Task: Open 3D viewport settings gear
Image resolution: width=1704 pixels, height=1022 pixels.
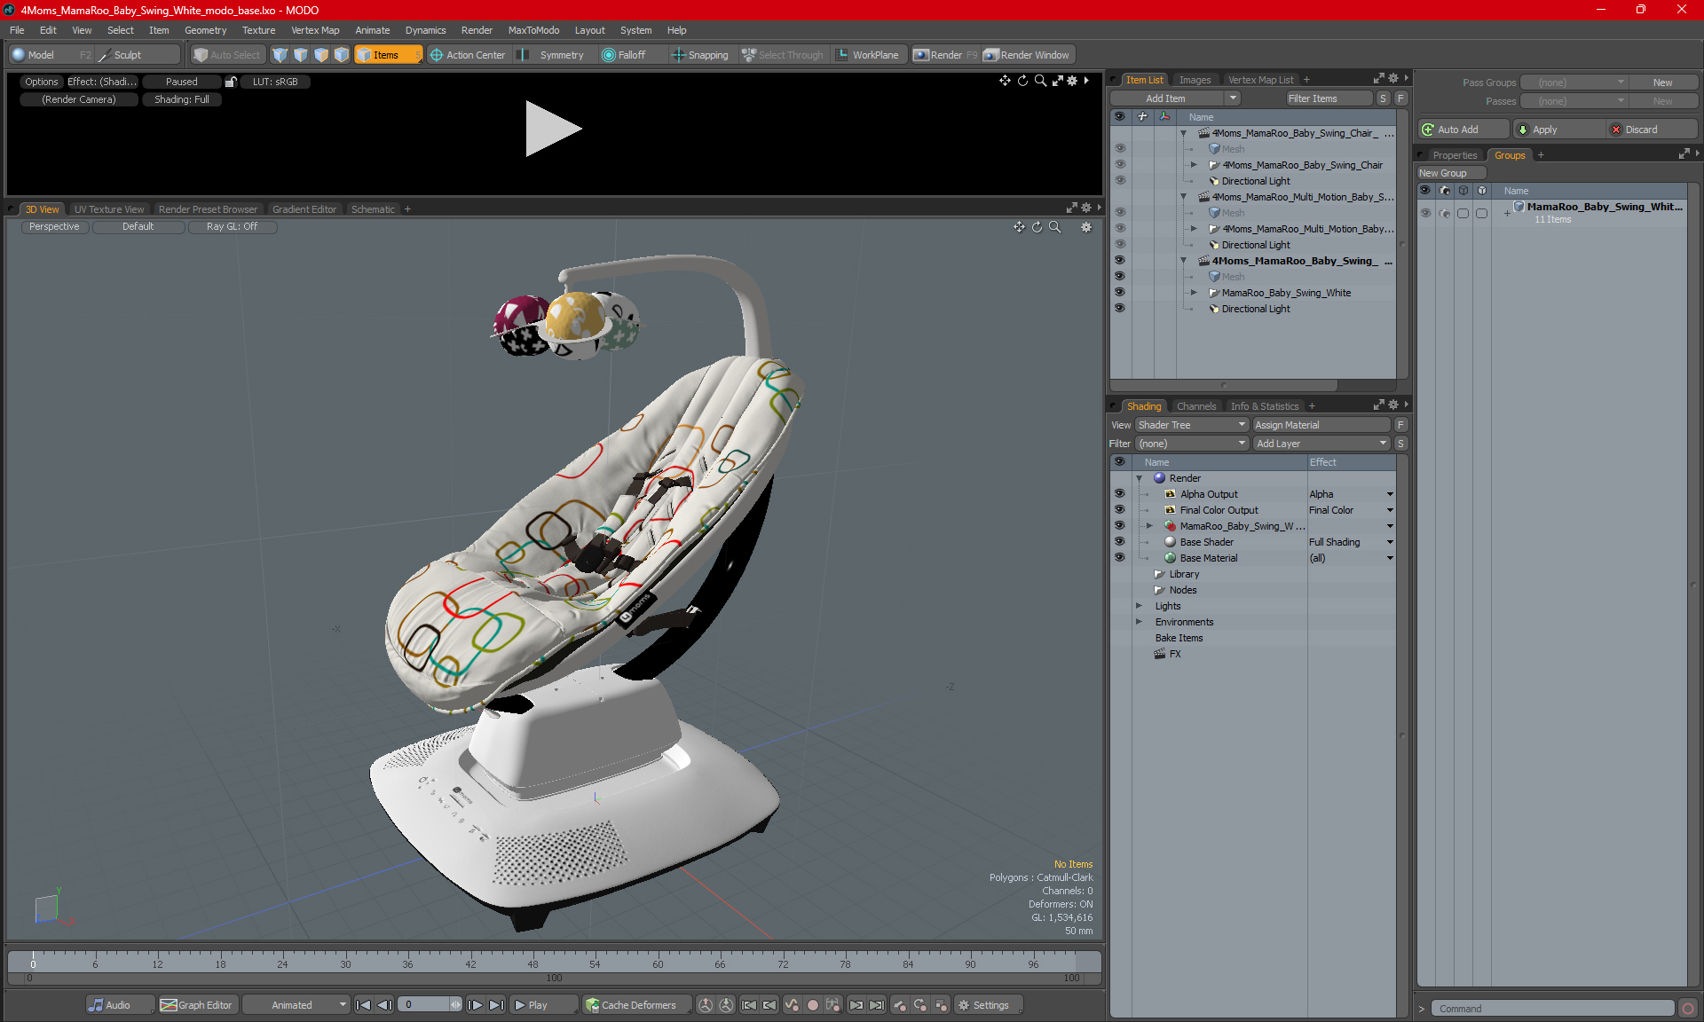Action: click(x=1086, y=227)
